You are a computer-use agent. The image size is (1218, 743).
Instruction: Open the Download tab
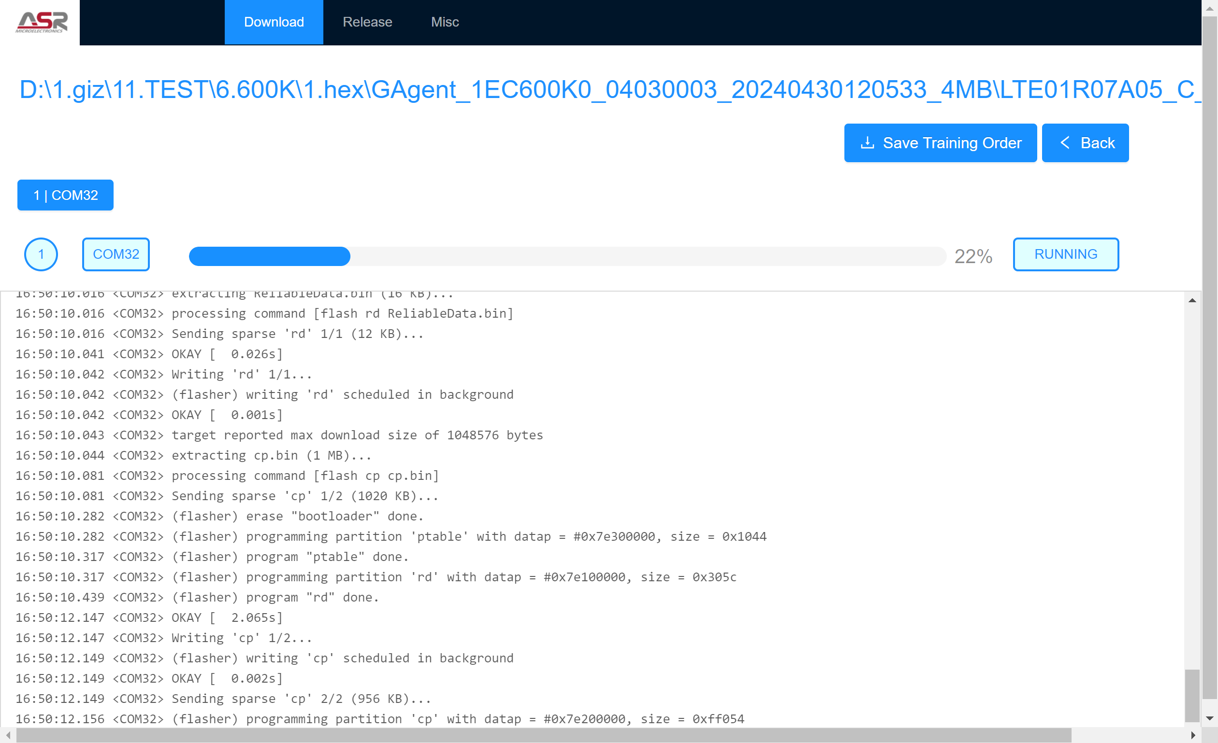[x=274, y=22]
